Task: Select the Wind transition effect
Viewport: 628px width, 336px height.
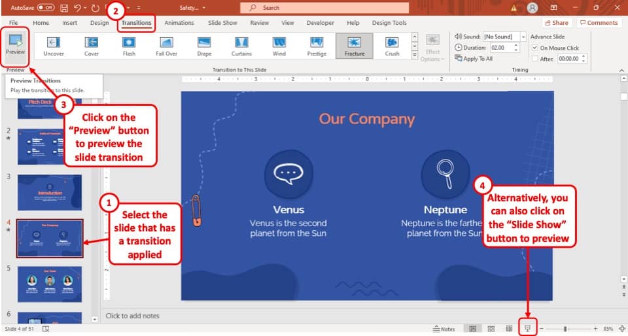Action: coord(279,46)
